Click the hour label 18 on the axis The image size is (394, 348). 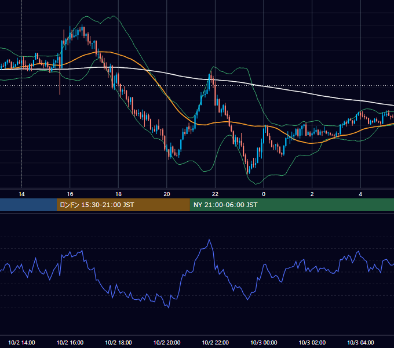pos(118,194)
